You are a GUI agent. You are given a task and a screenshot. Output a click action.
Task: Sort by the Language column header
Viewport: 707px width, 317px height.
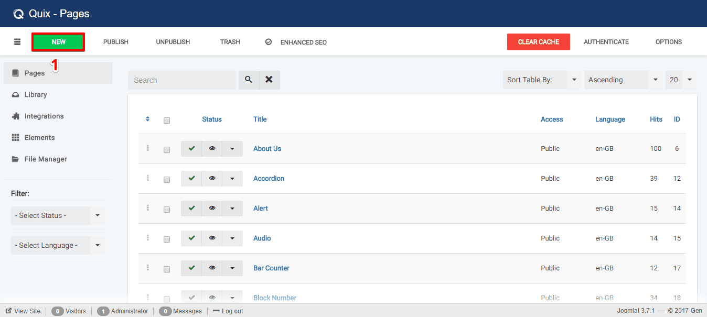pos(610,119)
